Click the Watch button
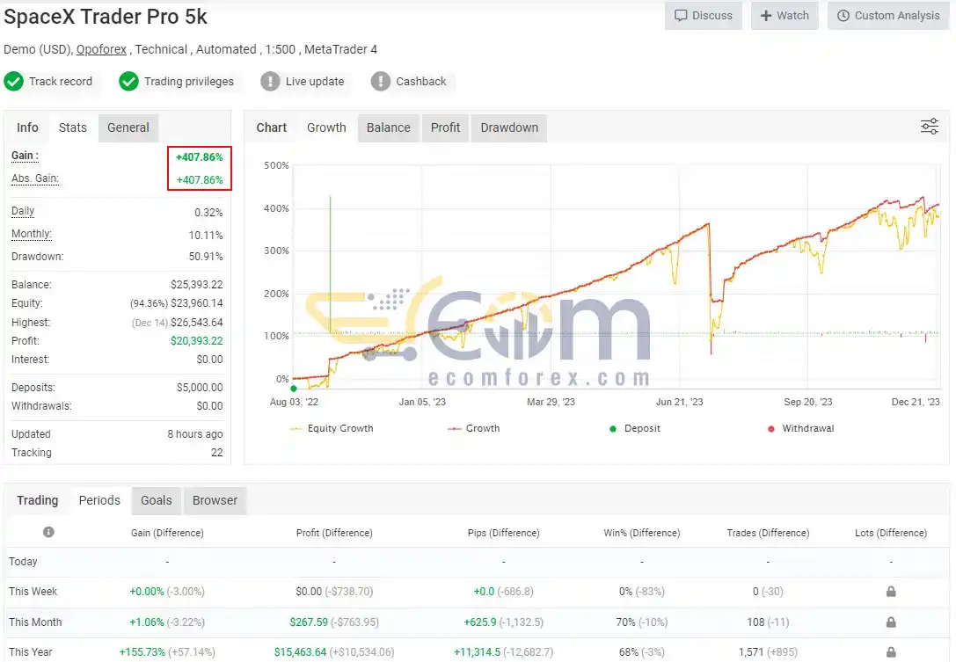956x662 pixels. click(785, 15)
